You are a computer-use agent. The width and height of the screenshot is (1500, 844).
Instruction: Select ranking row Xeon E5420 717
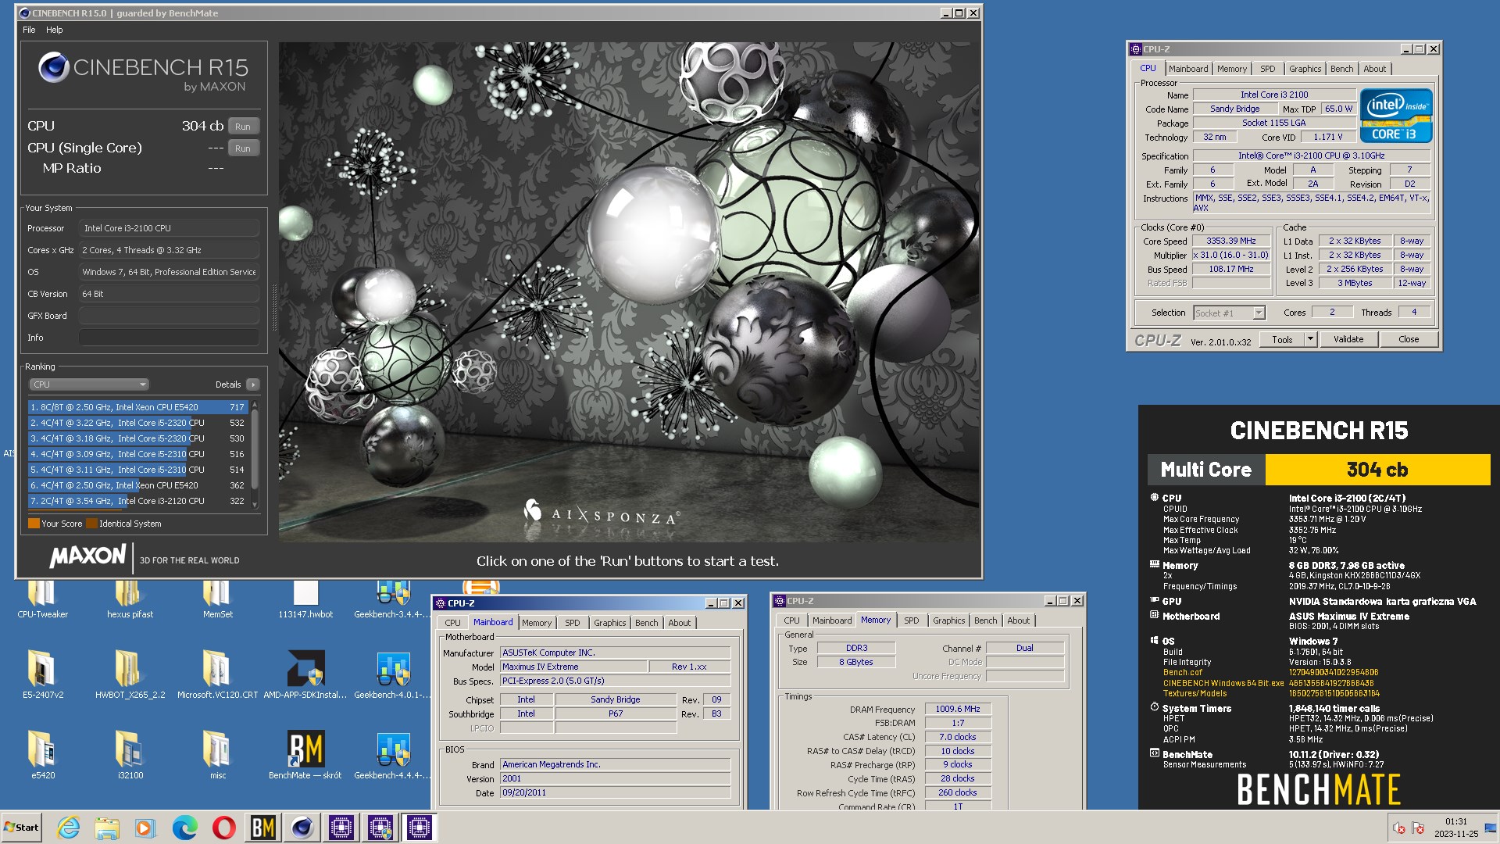pos(137,407)
